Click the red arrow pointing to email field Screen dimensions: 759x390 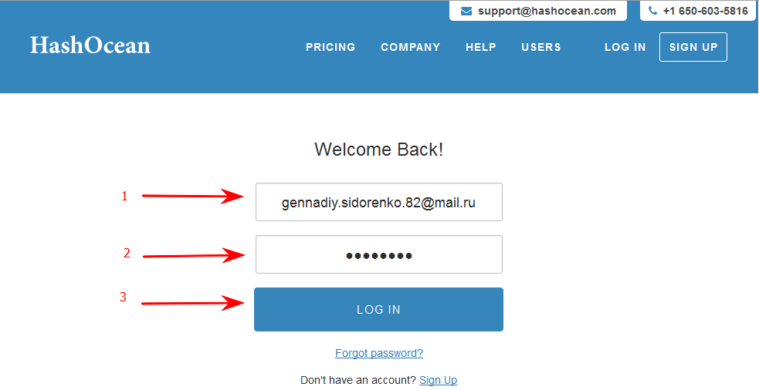[193, 197]
